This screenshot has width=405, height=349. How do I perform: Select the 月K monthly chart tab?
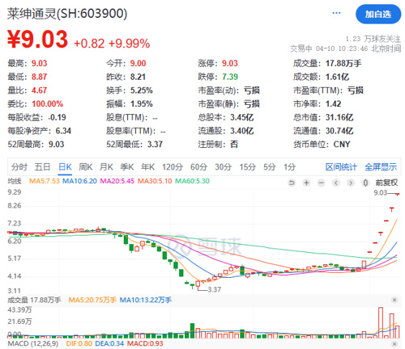[x=106, y=167]
